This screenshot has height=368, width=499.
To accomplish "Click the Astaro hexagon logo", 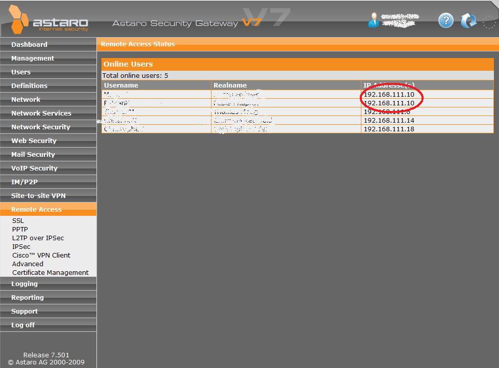I will (x=18, y=20).
